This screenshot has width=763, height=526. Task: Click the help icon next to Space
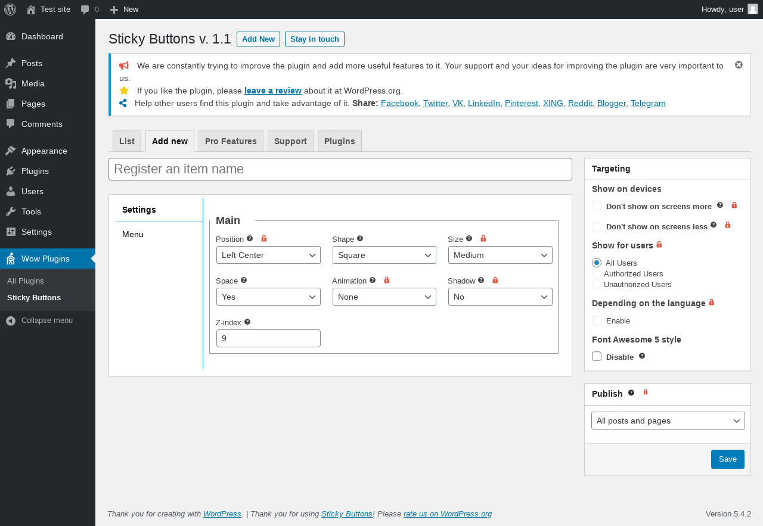point(244,280)
